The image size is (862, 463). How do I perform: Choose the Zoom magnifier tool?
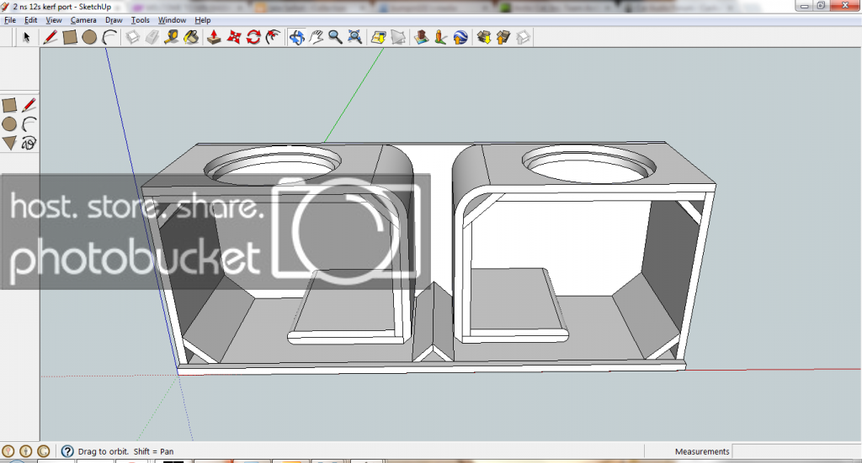(335, 37)
